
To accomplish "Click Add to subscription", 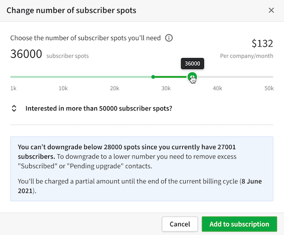I will (x=239, y=224).
